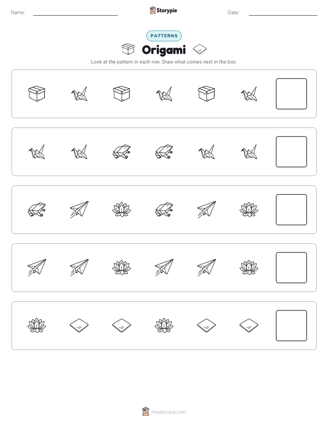328x425 pixels.
Task: Click the Date input line
Action: coord(283,13)
